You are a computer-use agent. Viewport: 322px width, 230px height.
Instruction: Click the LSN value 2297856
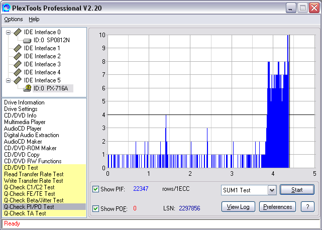click(189, 208)
